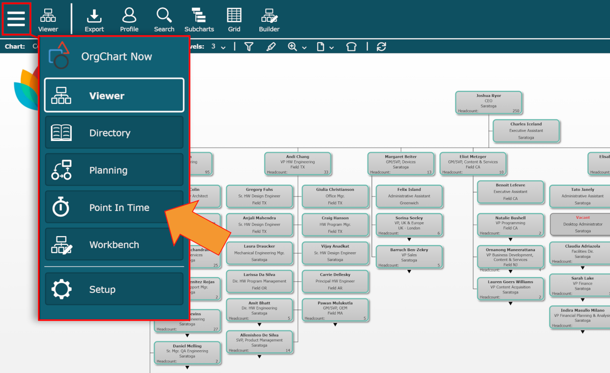Click the filter funnel icon
610x373 pixels.
(249, 47)
